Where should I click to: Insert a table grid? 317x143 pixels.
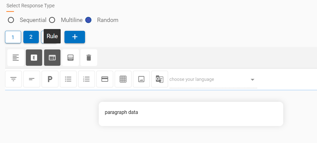pyautogui.click(x=123, y=79)
